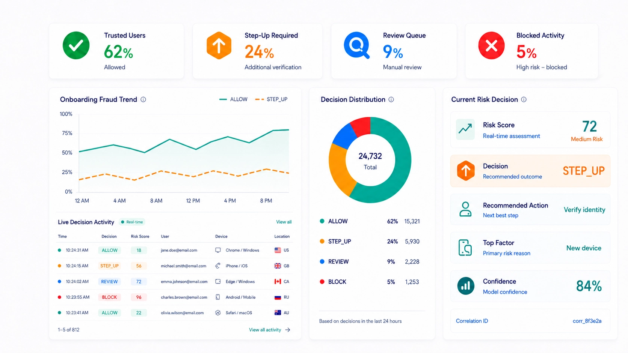
Task: Click the Canada flag icon
Action: click(278, 281)
